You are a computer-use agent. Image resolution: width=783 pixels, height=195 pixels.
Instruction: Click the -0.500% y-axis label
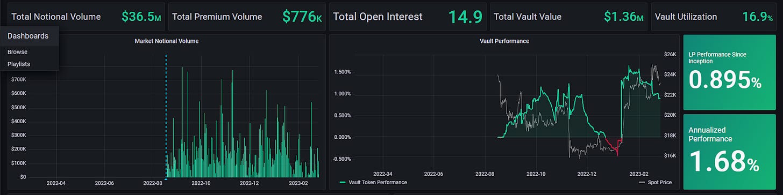click(x=342, y=159)
